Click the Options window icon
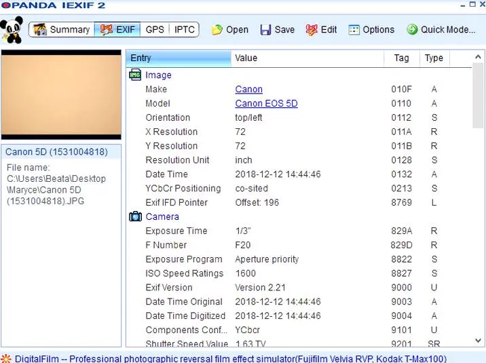This screenshot has width=486, height=363. pos(354,30)
